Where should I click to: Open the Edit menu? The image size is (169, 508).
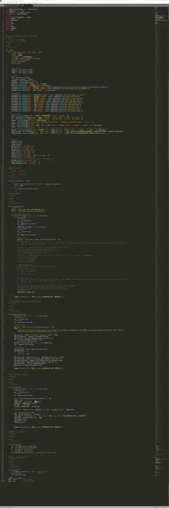4,3
